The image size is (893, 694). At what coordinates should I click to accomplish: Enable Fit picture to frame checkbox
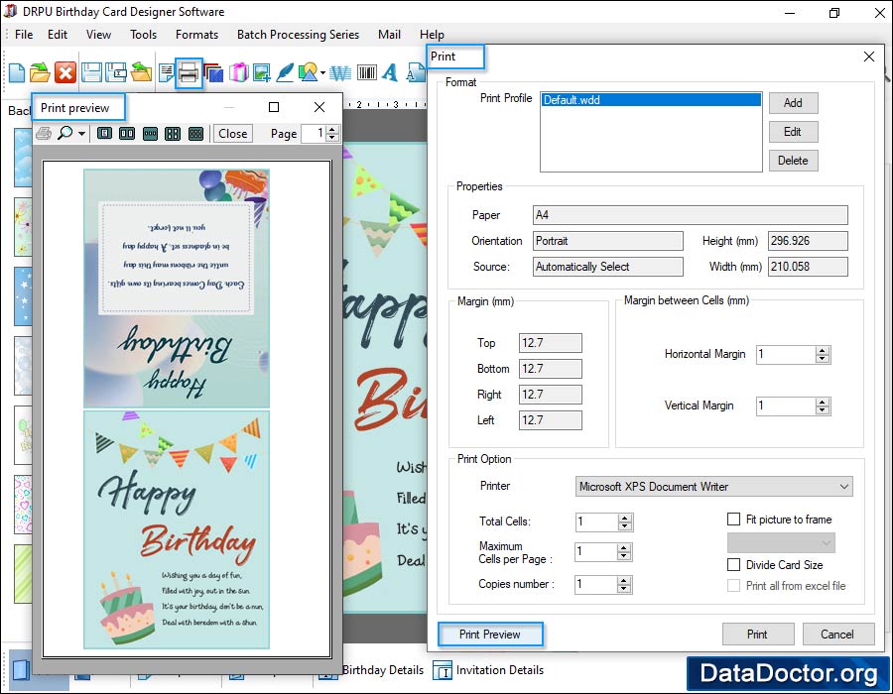coord(734,520)
